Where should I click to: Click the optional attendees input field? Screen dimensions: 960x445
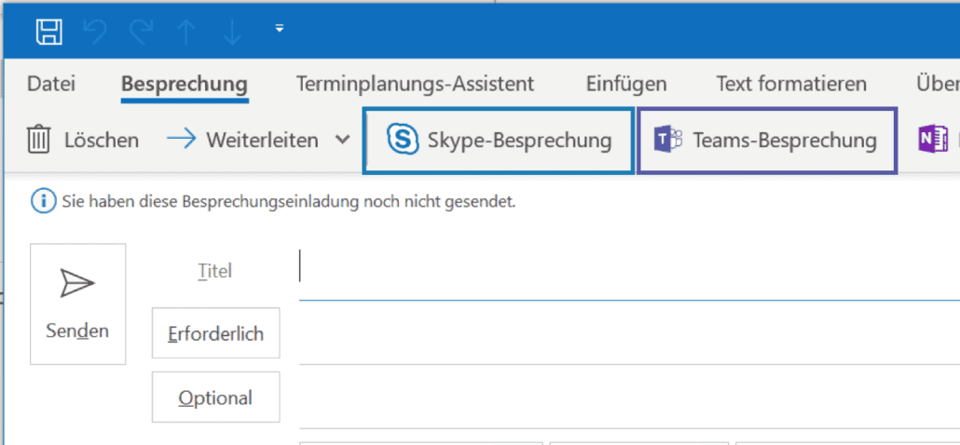click(629, 398)
